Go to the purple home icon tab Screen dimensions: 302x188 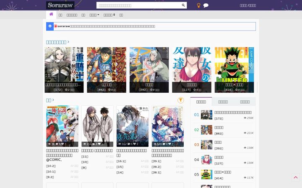[x=51, y=14]
